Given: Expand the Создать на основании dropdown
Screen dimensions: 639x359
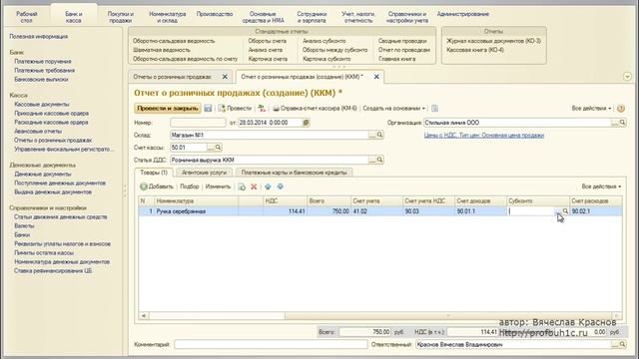Looking at the screenshot, I should [394, 109].
